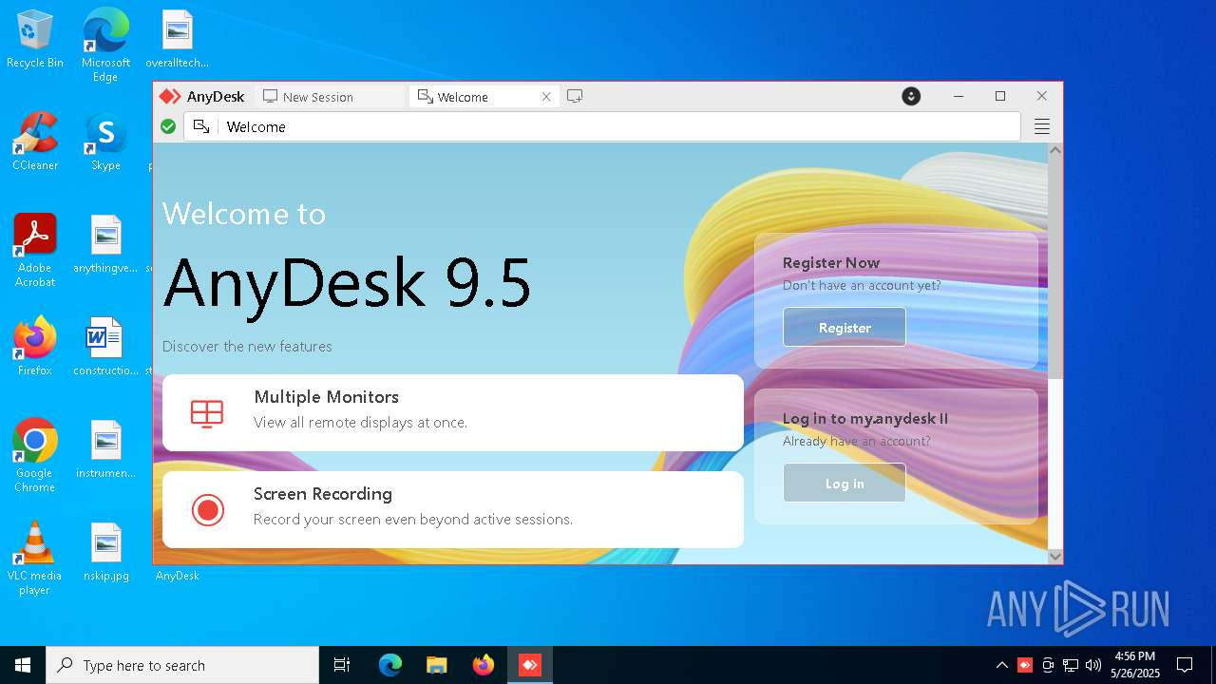
Task: Show hidden system tray icons
Action: coord(1001,665)
